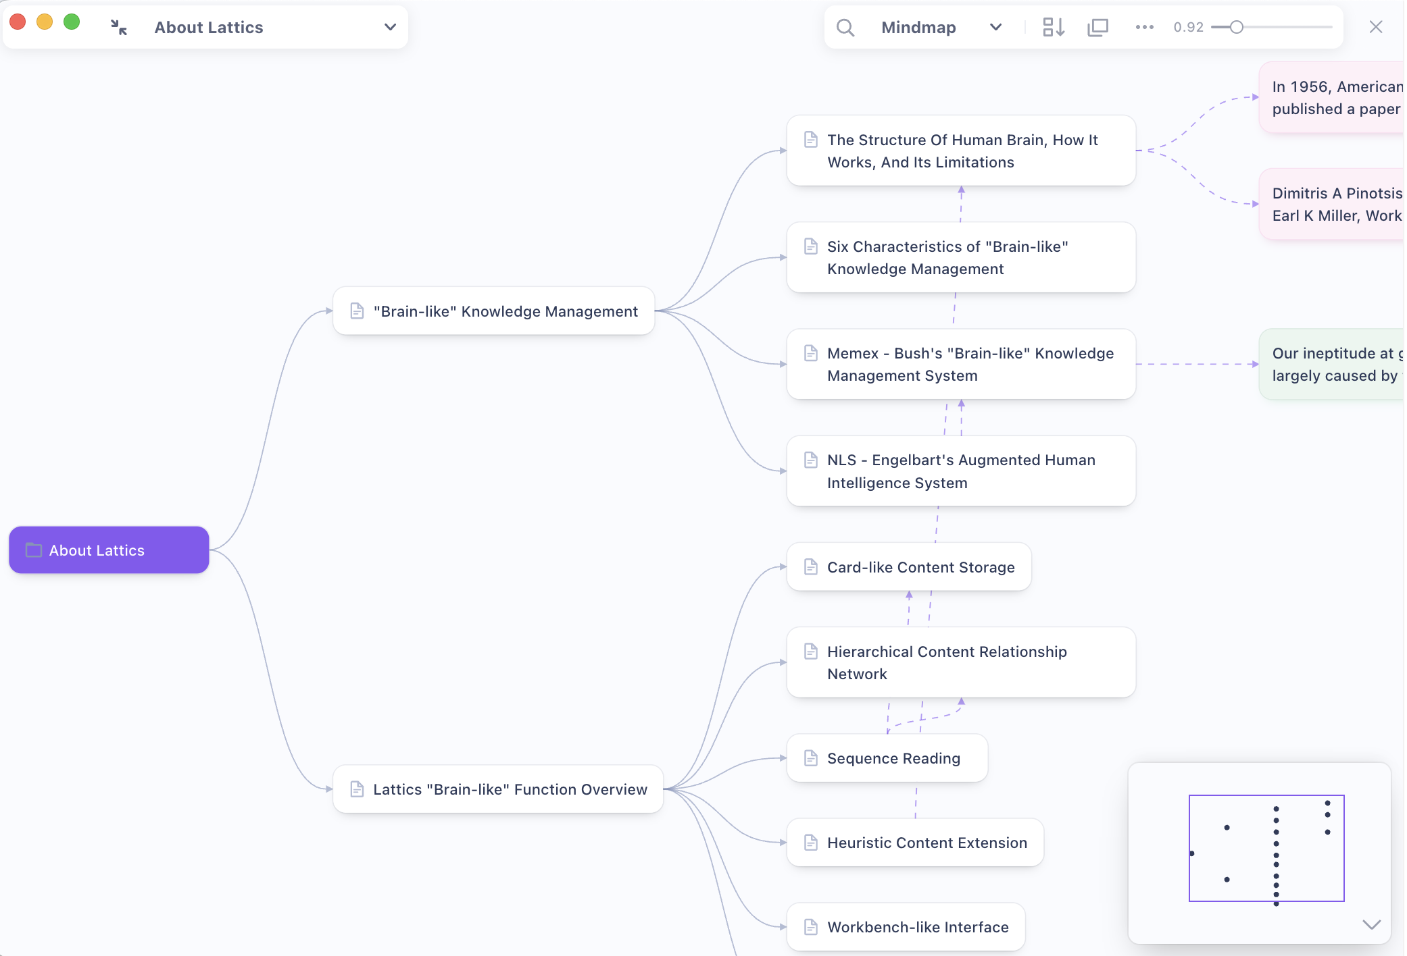Click folder icon on About Lattics node

tap(34, 550)
